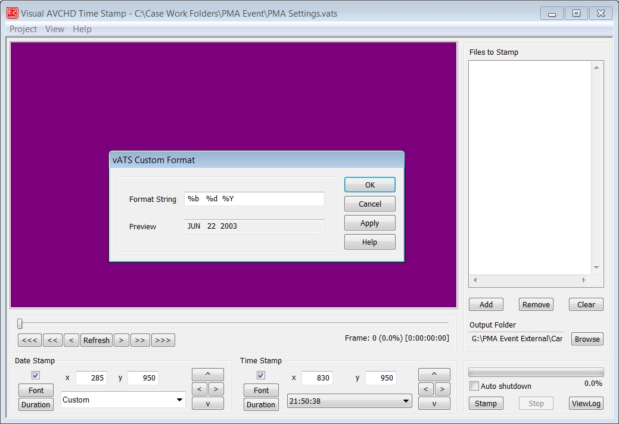The width and height of the screenshot is (619, 424).
Task: Click Time Stamp y field showing 950
Action: pos(381,378)
